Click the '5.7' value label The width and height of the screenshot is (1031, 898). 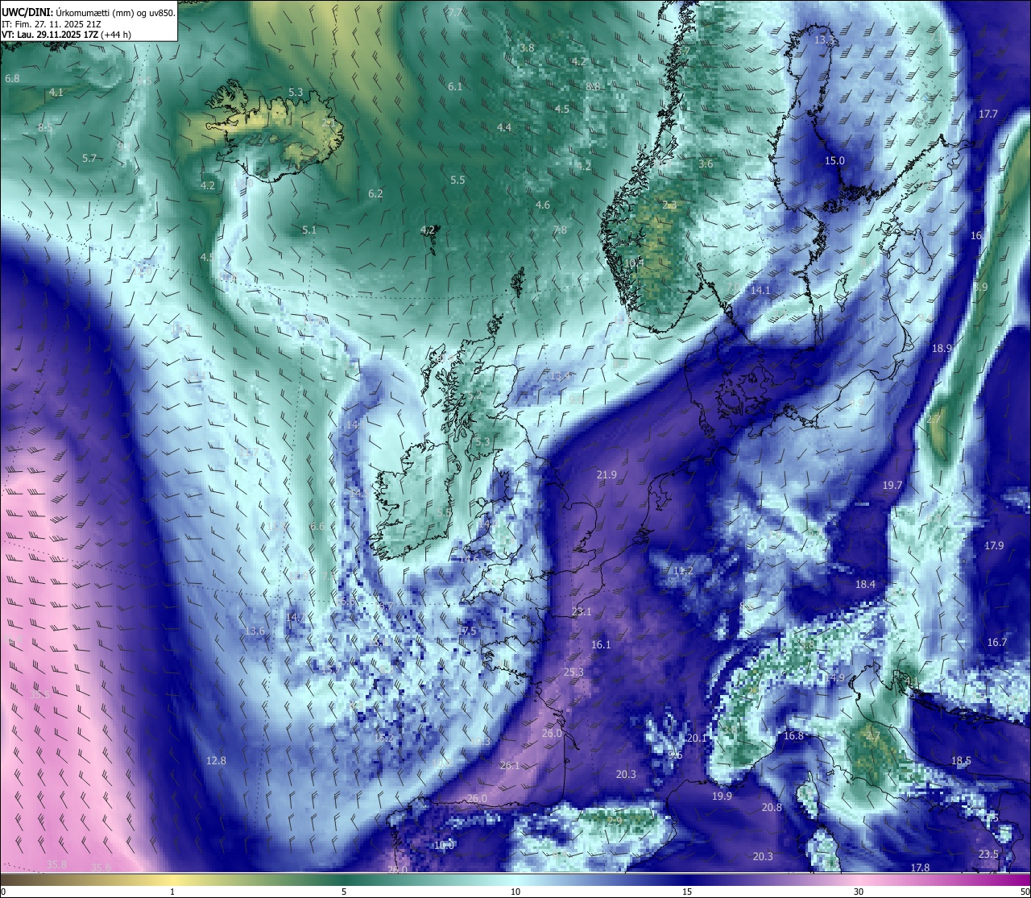(89, 158)
